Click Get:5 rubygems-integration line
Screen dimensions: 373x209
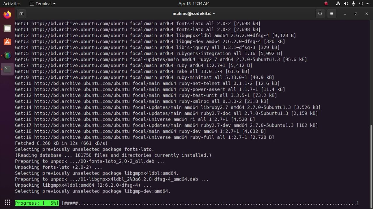coord(149,53)
